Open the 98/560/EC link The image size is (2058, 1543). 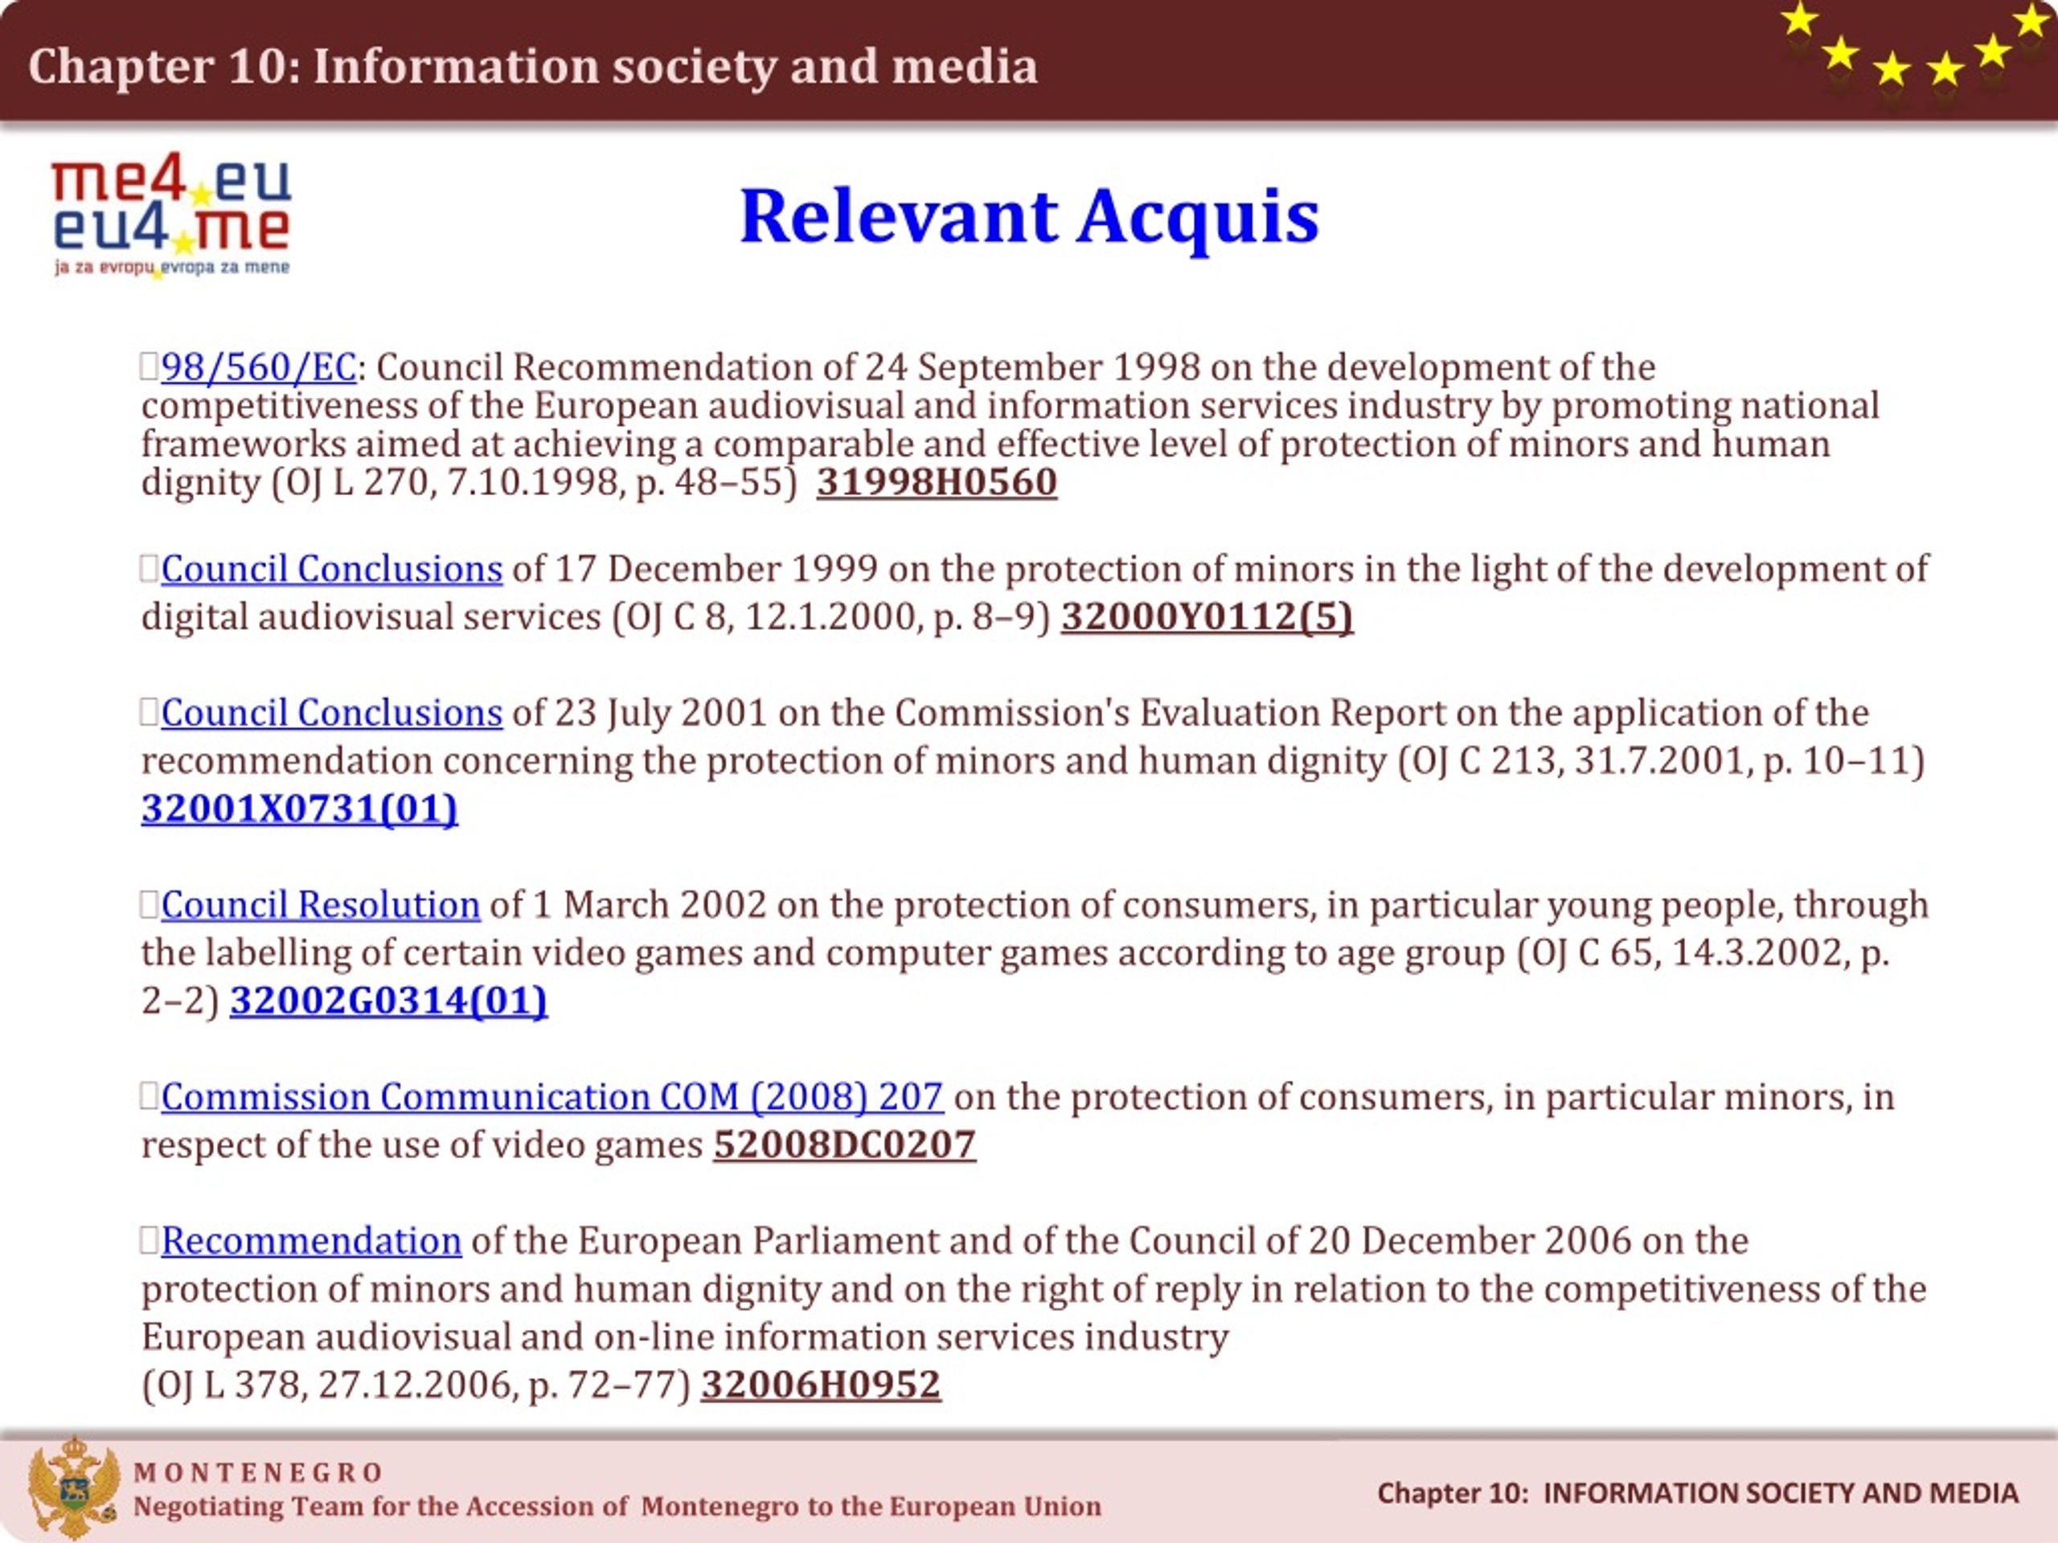pyautogui.click(x=259, y=367)
